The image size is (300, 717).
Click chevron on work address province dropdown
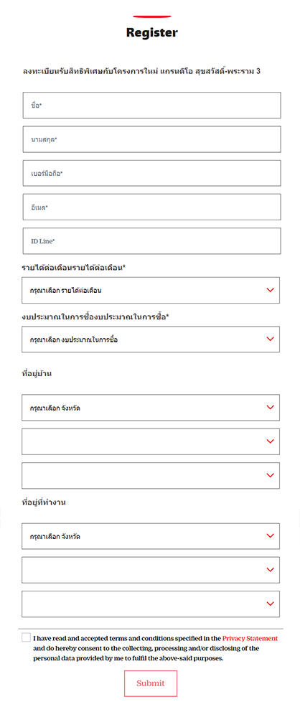[x=270, y=535]
